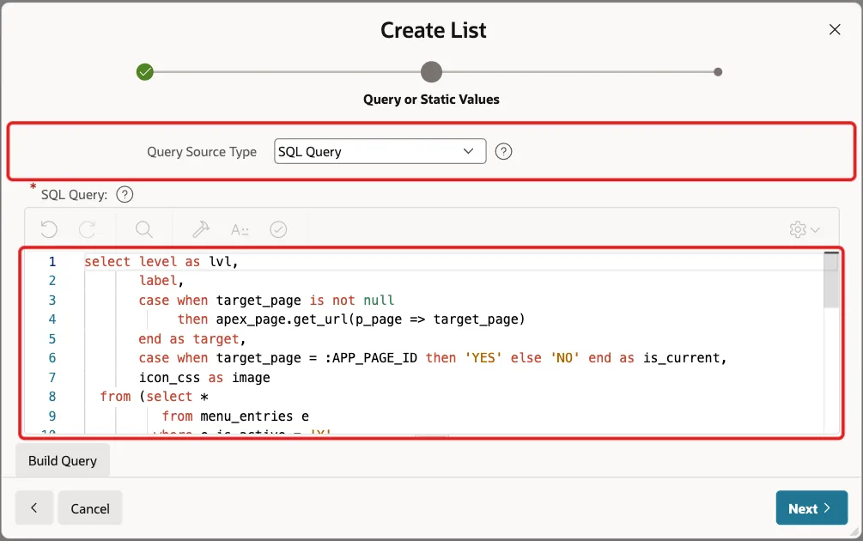Click the last wizard step dot

[718, 72]
